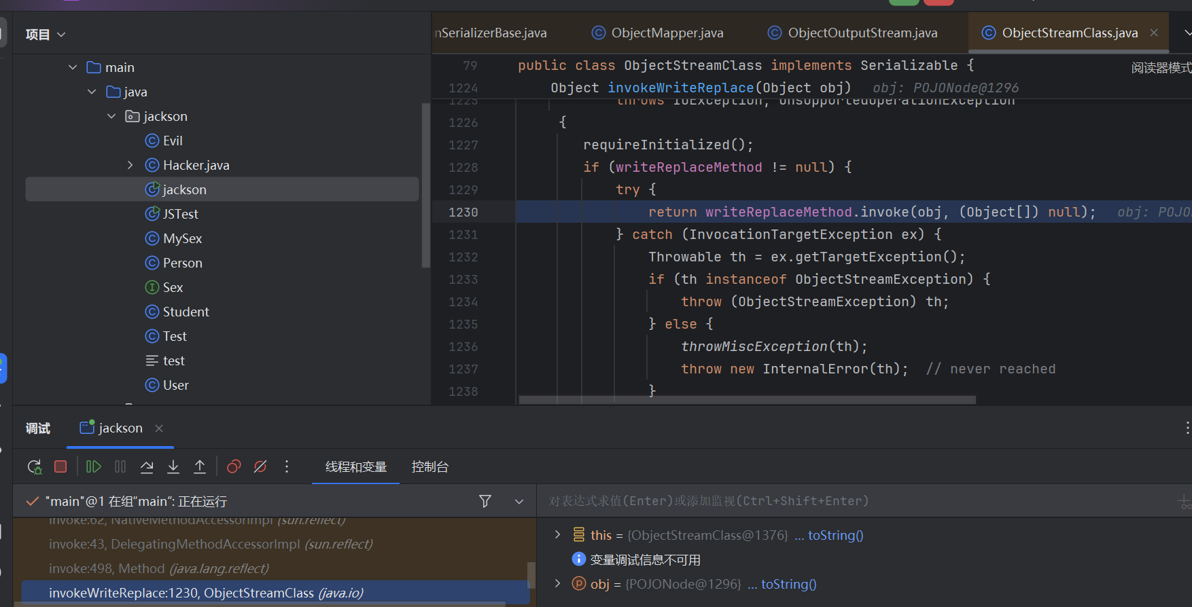Close the jackson debug session tab
Screen dimensions: 1192x607
coord(159,428)
